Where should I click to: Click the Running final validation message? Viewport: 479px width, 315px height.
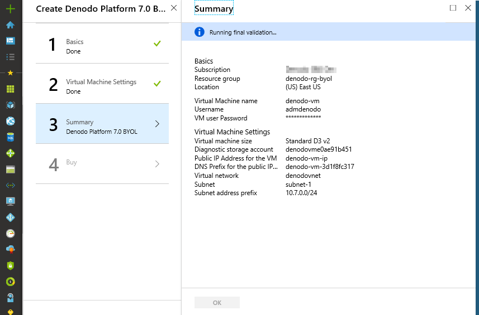tap(243, 32)
